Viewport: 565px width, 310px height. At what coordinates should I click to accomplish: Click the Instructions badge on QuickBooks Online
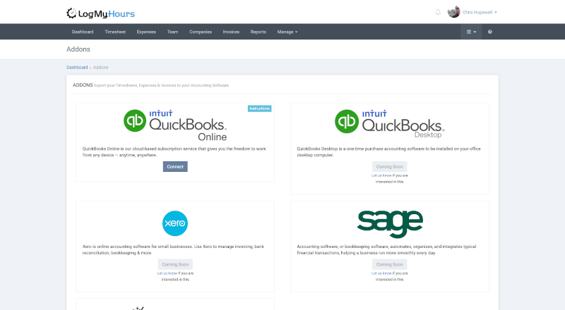click(x=259, y=108)
